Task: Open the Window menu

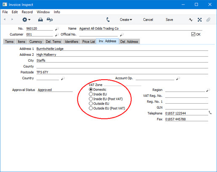Action: pyautogui.click(x=43, y=12)
